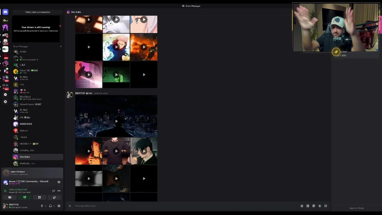Click BROTCH message avatar
Screen dimensions: 382x215
70,95
